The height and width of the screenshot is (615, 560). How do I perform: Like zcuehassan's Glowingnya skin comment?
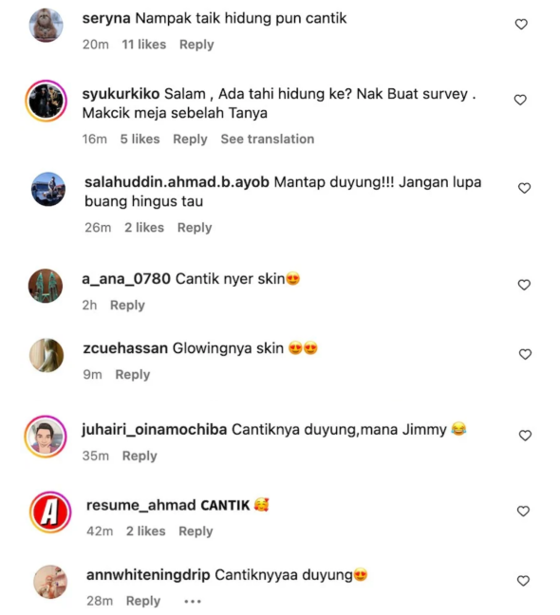[x=525, y=354]
